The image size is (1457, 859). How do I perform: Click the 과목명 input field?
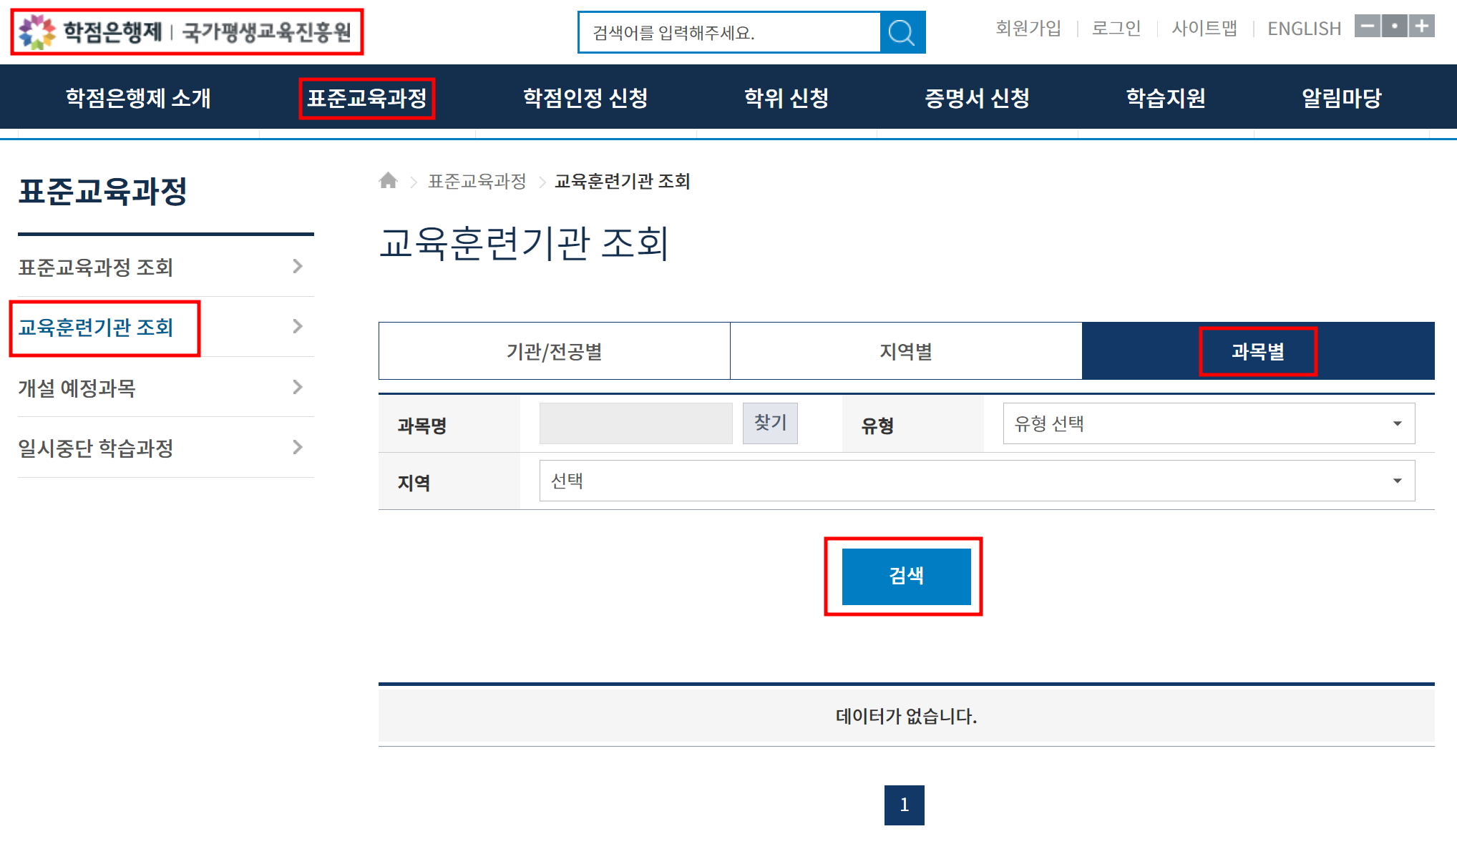pos(635,423)
